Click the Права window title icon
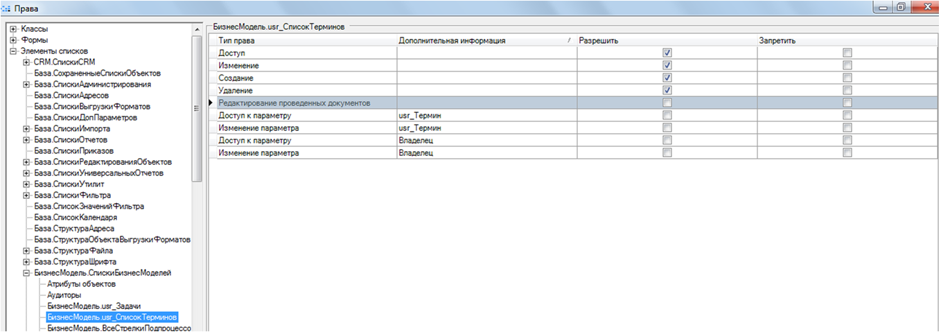 (x=8, y=8)
